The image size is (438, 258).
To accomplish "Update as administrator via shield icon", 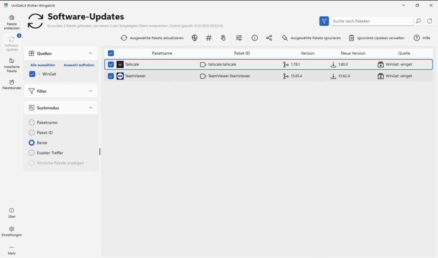I will pos(195,38).
